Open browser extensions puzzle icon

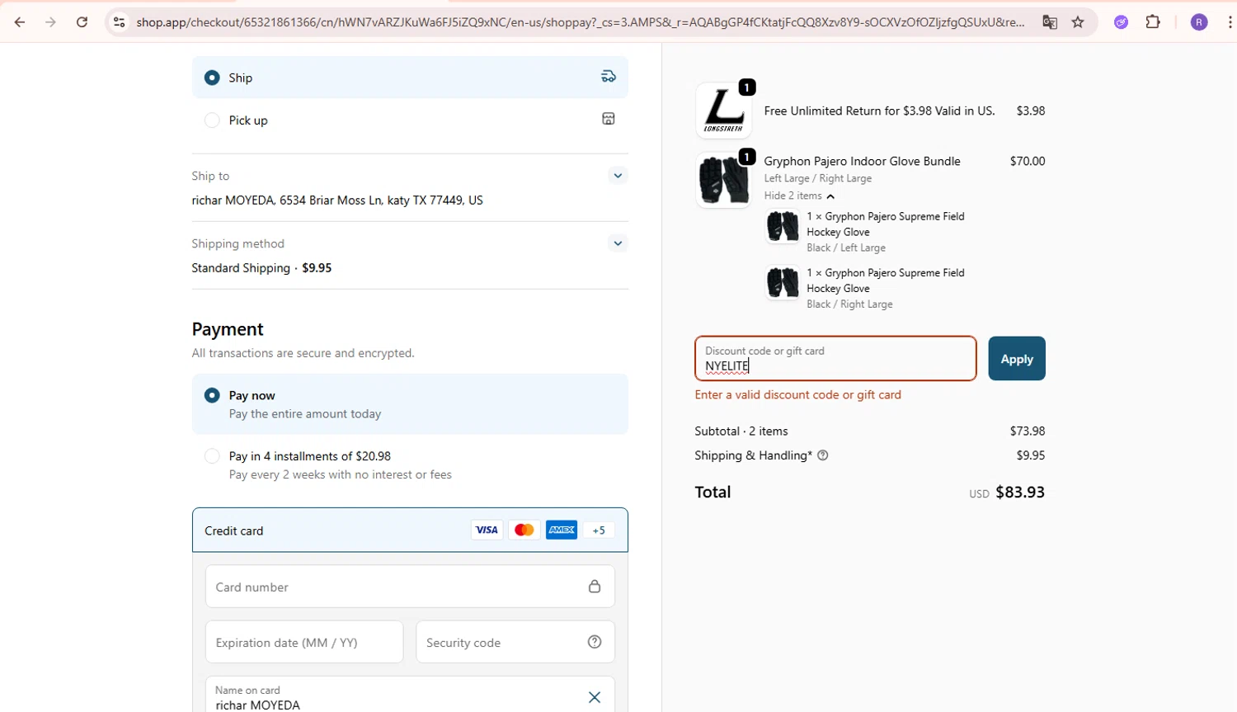click(1153, 22)
